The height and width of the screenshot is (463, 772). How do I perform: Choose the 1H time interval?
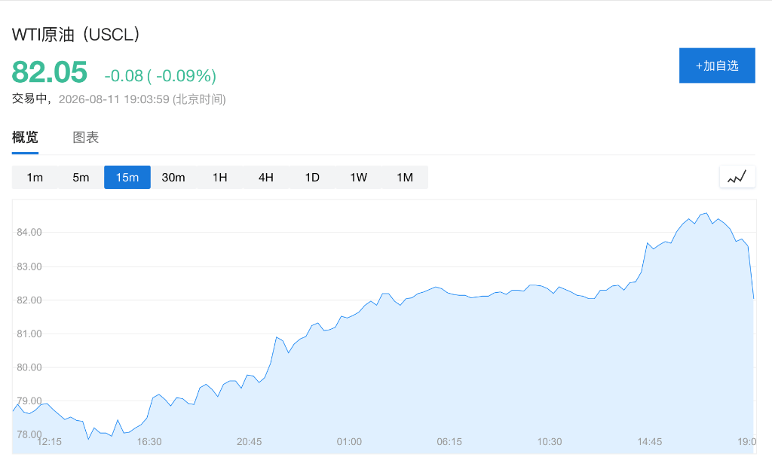pyautogui.click(x=219, y=178)
